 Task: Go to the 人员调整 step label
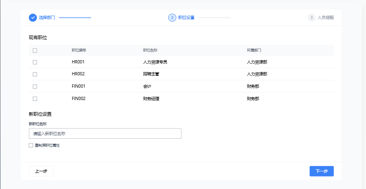(x=326, y=18)
